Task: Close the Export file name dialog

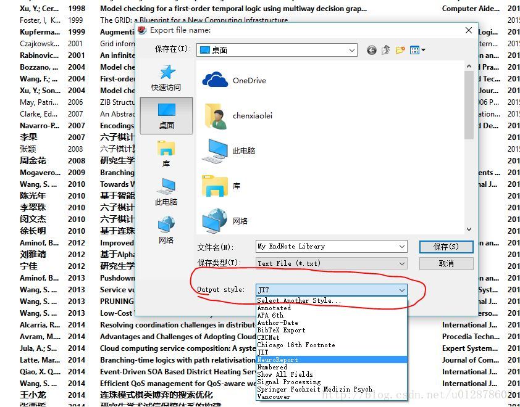Action: click(469, 30)
